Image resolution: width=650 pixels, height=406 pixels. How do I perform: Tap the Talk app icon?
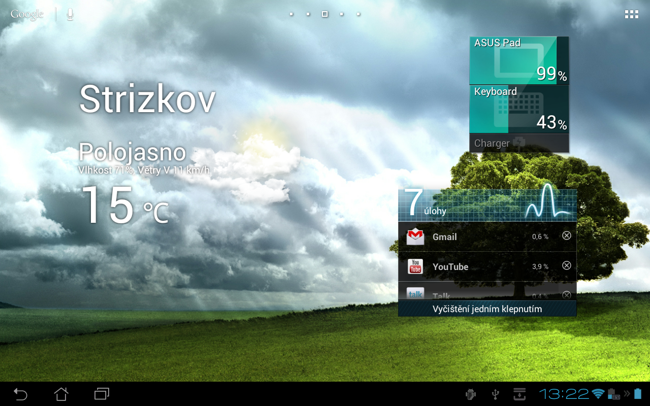[x=415, y=293]
